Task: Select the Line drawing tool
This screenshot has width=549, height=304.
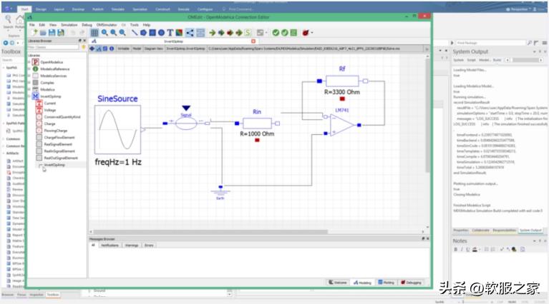Action: click(x=135, y=32)
